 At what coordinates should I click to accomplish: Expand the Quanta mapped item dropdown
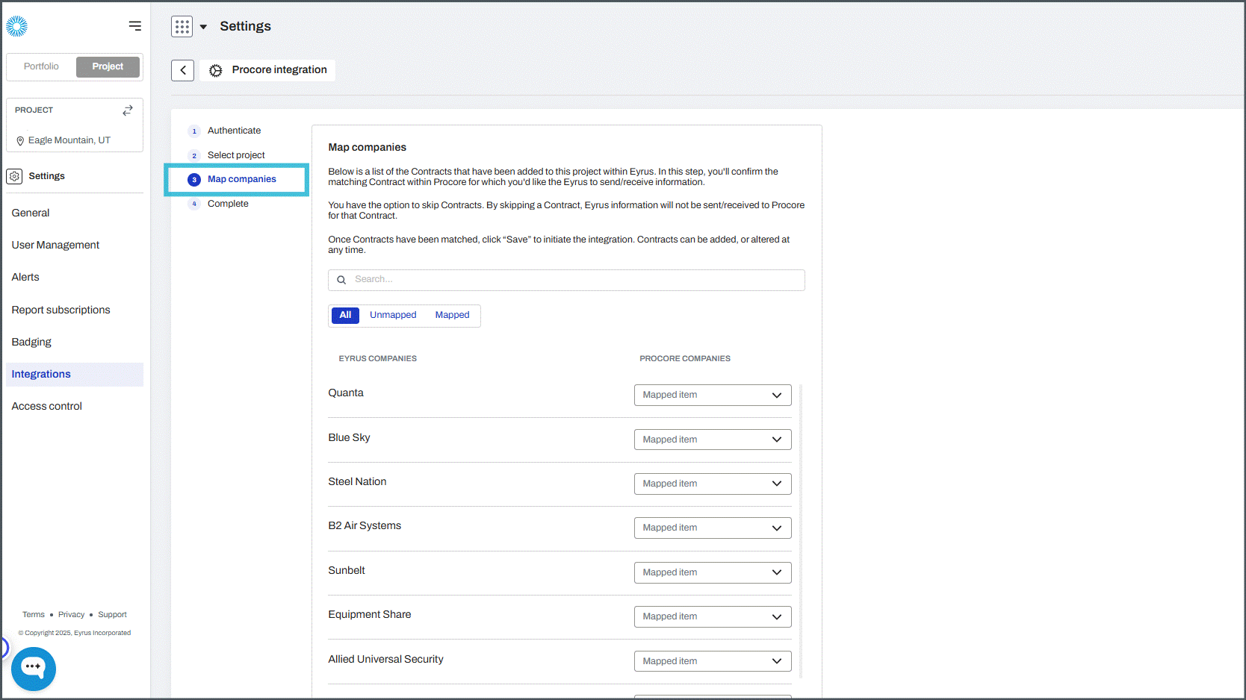point(713,395)
